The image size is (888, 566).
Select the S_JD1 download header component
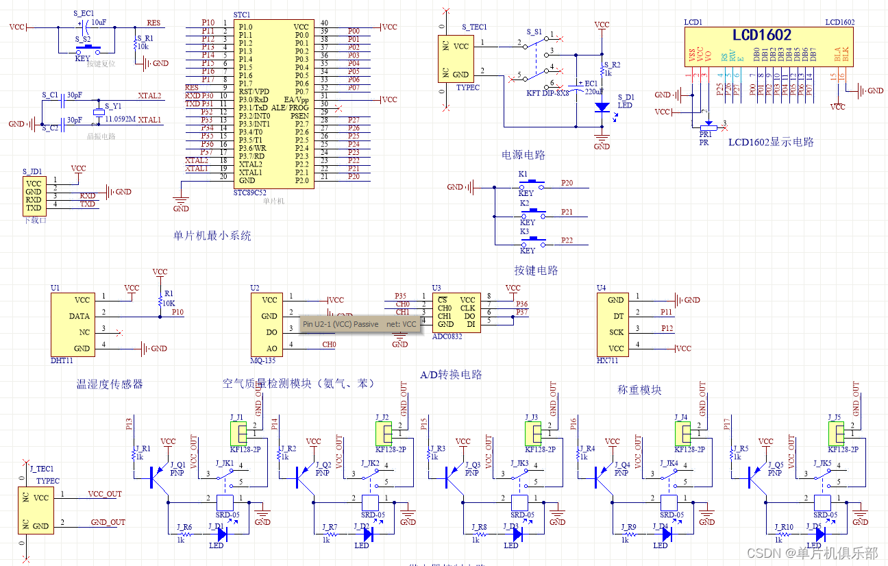(x=34, y=195)
